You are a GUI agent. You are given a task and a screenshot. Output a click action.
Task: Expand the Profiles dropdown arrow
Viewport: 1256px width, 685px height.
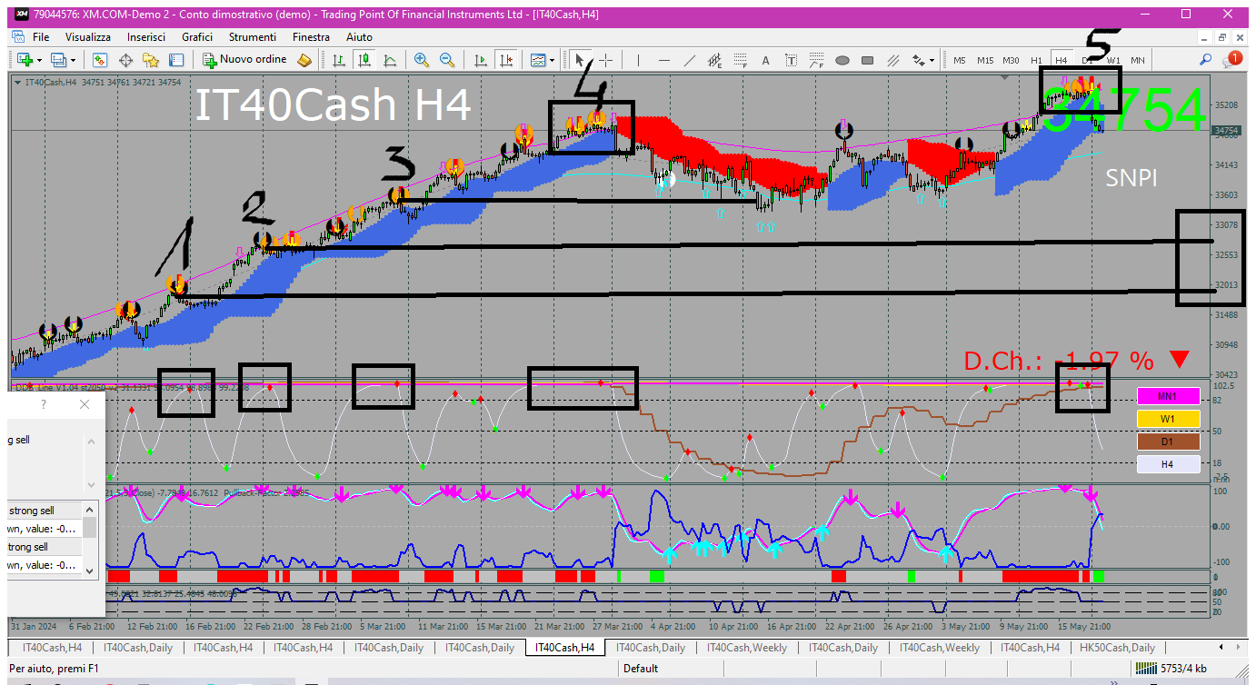click(74, 60)
